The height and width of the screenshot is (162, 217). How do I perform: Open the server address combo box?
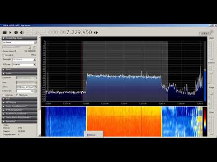point(17,47)
